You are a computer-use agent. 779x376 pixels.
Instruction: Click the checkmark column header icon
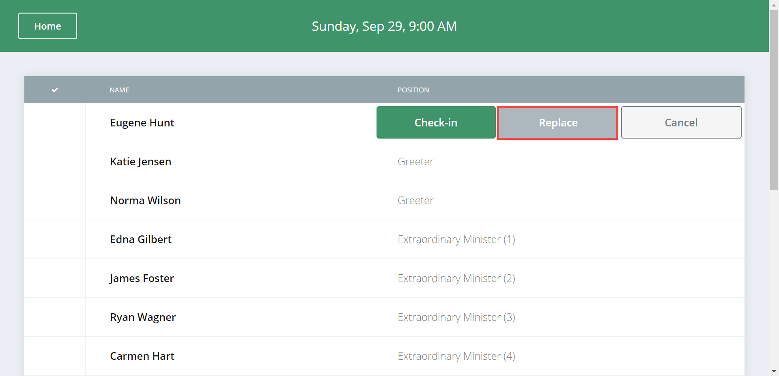(x=55, y=90)
